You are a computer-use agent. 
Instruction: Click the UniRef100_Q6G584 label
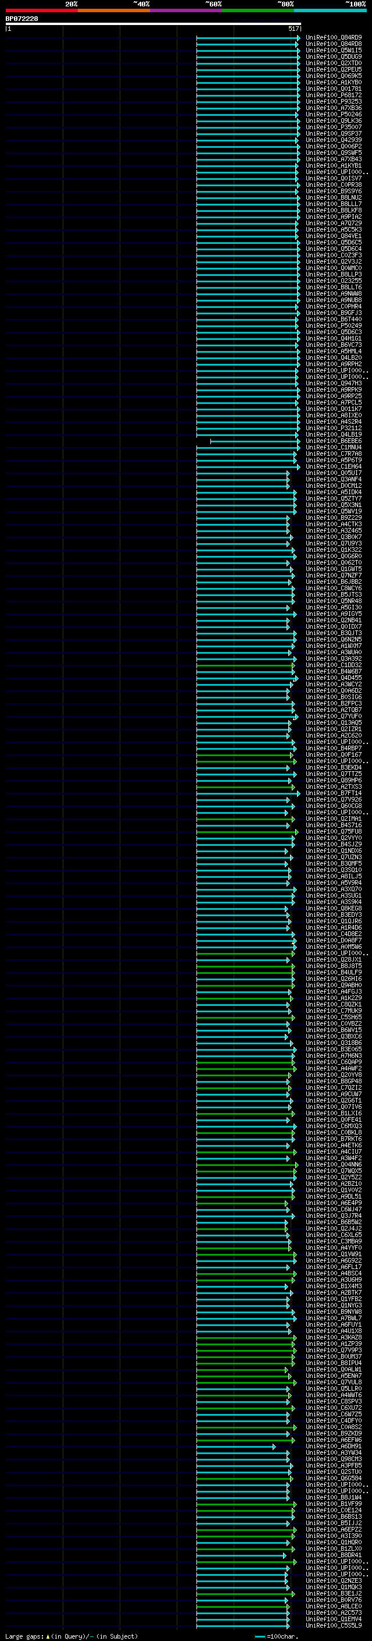click(334, 1479)
